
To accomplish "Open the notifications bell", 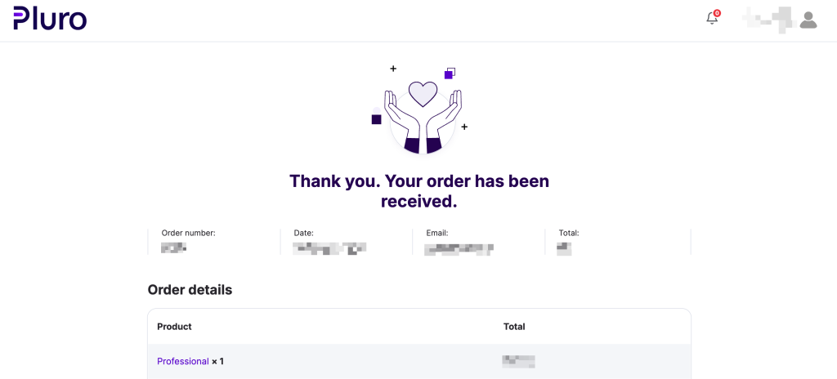I will tap(712, 19).
